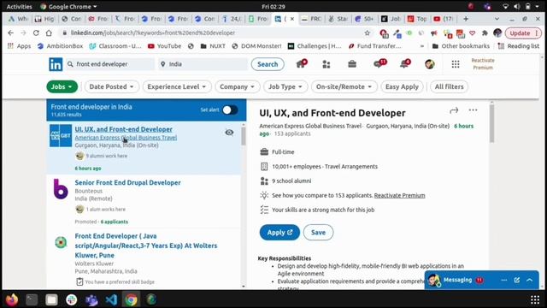The width and height of the screenshot is (547, 308).
Task: Open LinkedIn home logo
Action: click(56, 64)
